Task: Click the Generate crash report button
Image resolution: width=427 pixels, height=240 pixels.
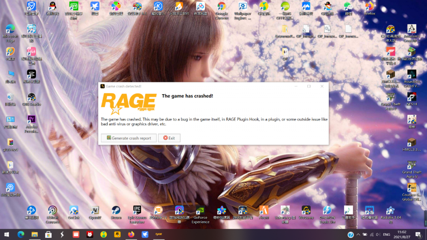Action: pyautogui.click(x=129, y=138)
